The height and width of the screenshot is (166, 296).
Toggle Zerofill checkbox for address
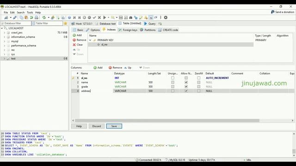click(x=199, y=91)
